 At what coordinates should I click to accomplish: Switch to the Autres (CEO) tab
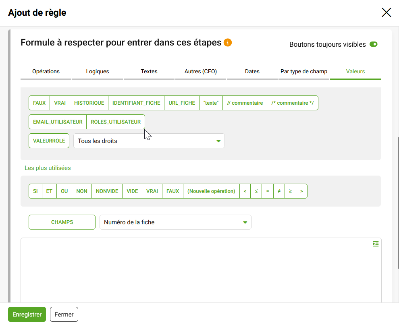point(201,72)
